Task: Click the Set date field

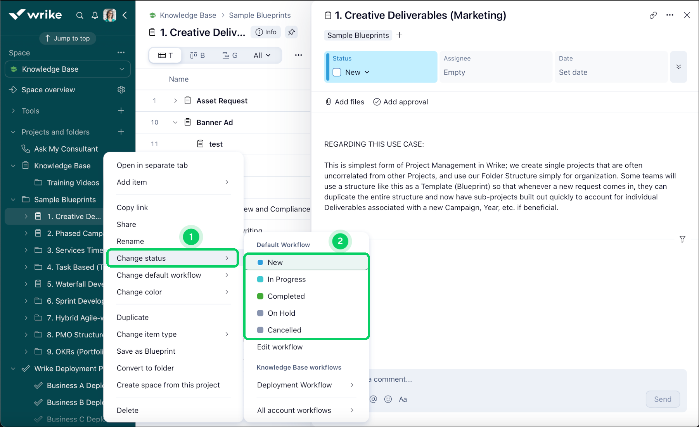Action: (x=573, y=73)
